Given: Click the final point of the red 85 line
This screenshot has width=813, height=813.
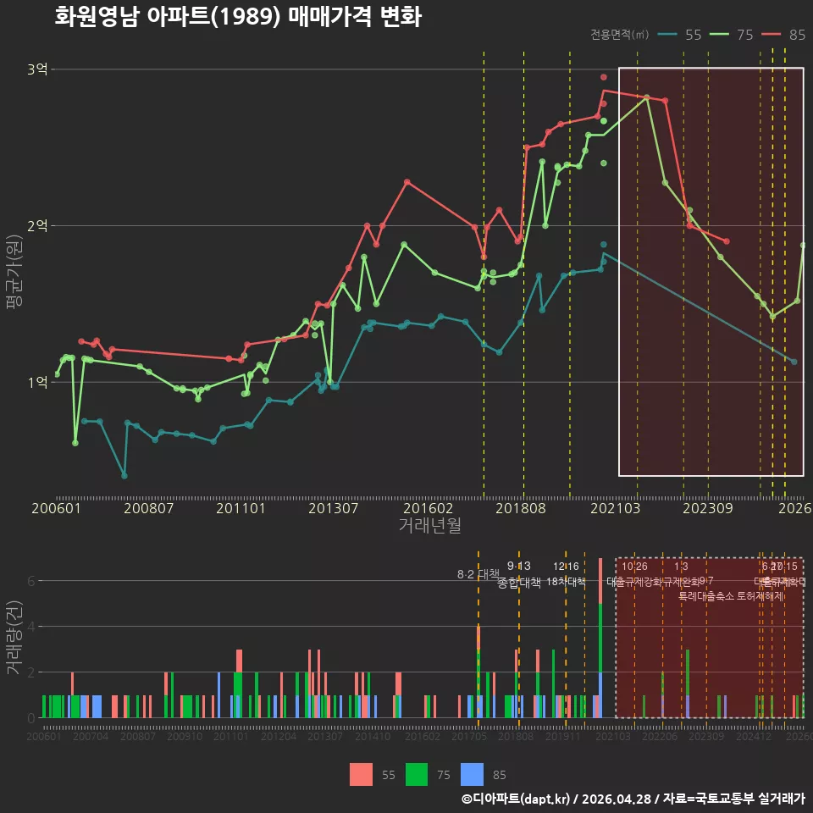Looking at the screenshot, I should click(x=727, y=241).
